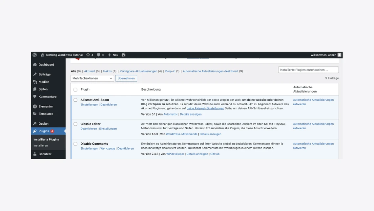
Task: Check the select-all Plugin checkbox
Action: pyautogui.click(x=75, y=89)
